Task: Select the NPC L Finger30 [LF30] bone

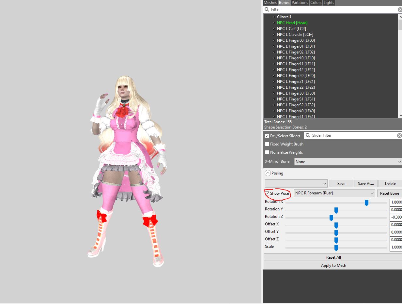Action: coord(296,93)
